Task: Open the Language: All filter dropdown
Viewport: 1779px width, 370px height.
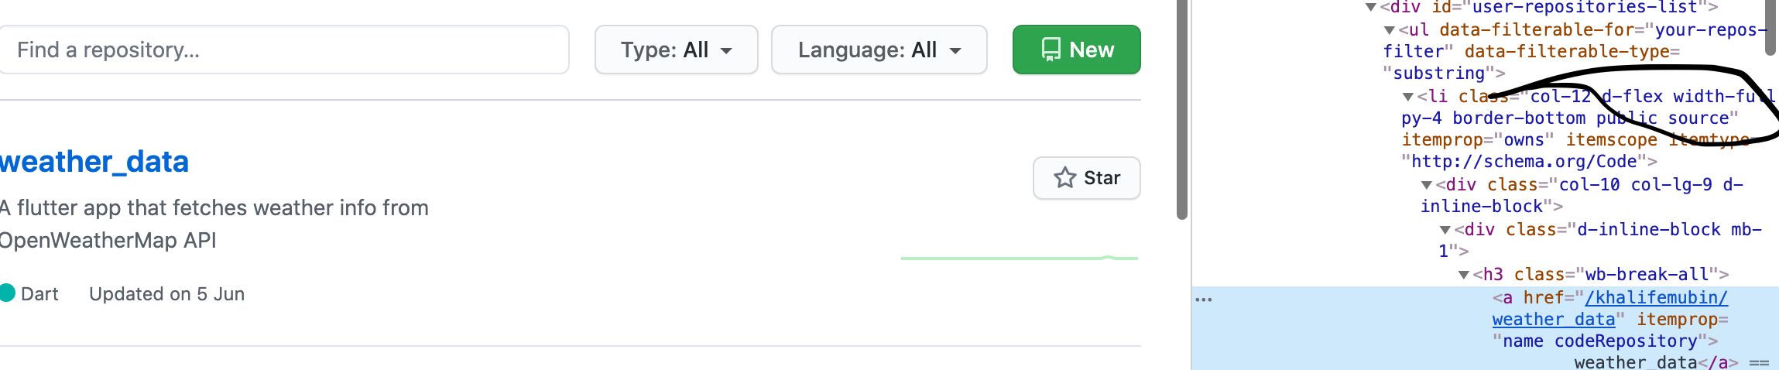Action: pos(879,50)
